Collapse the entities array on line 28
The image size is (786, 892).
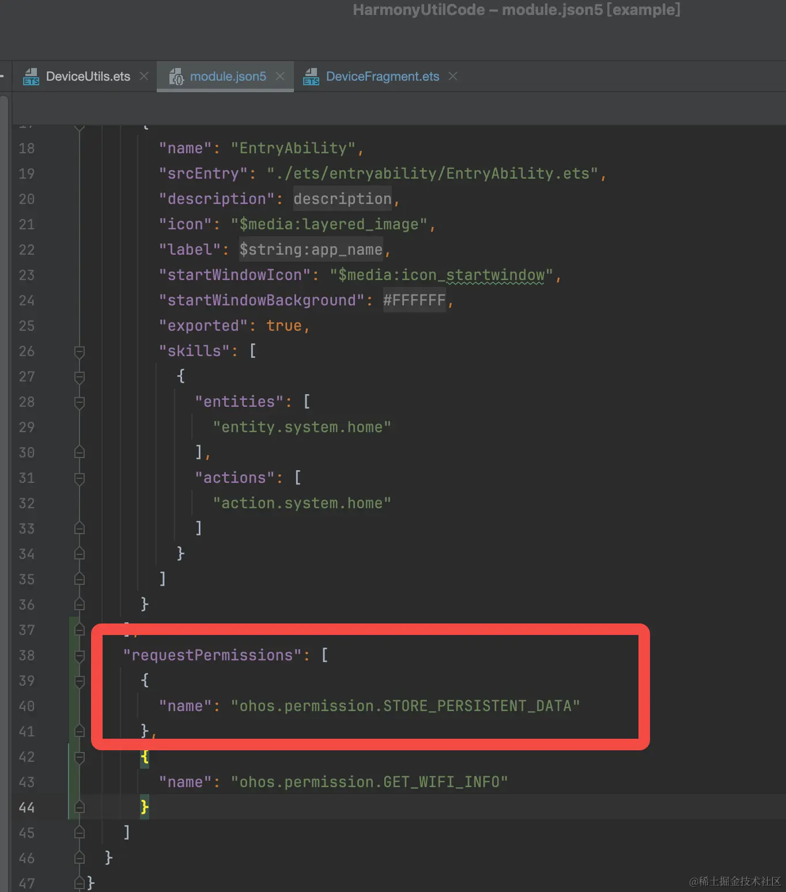click(x=80, y=402)
